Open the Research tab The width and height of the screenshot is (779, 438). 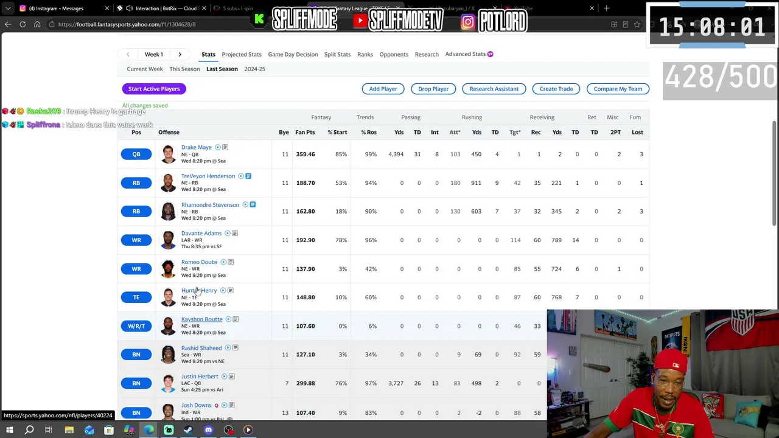point(427,54)
